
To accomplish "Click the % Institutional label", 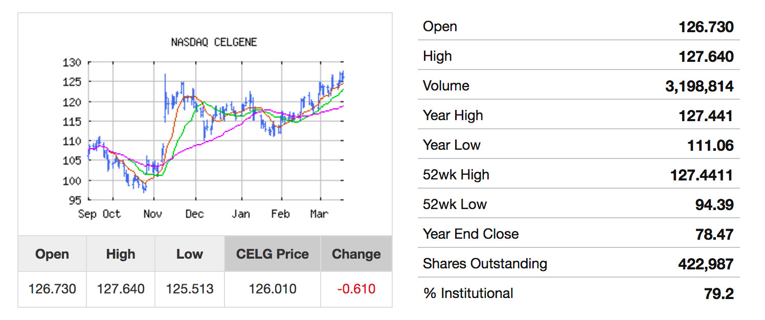I will tap(468, 293).
